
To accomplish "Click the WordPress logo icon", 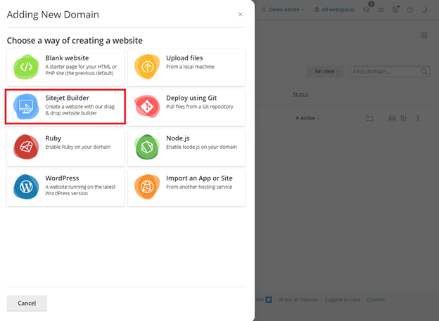I will 26,187.
